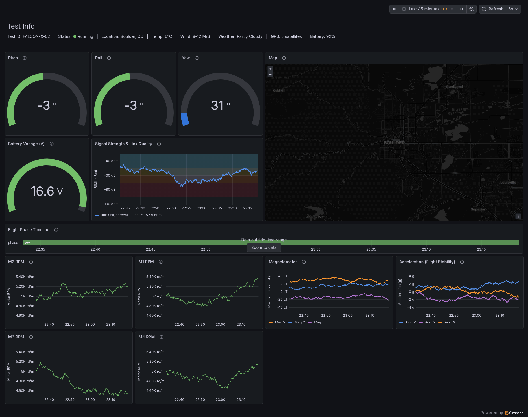Shift time range backward with double-left arrows
528x417 pixels.
[394, 9]
